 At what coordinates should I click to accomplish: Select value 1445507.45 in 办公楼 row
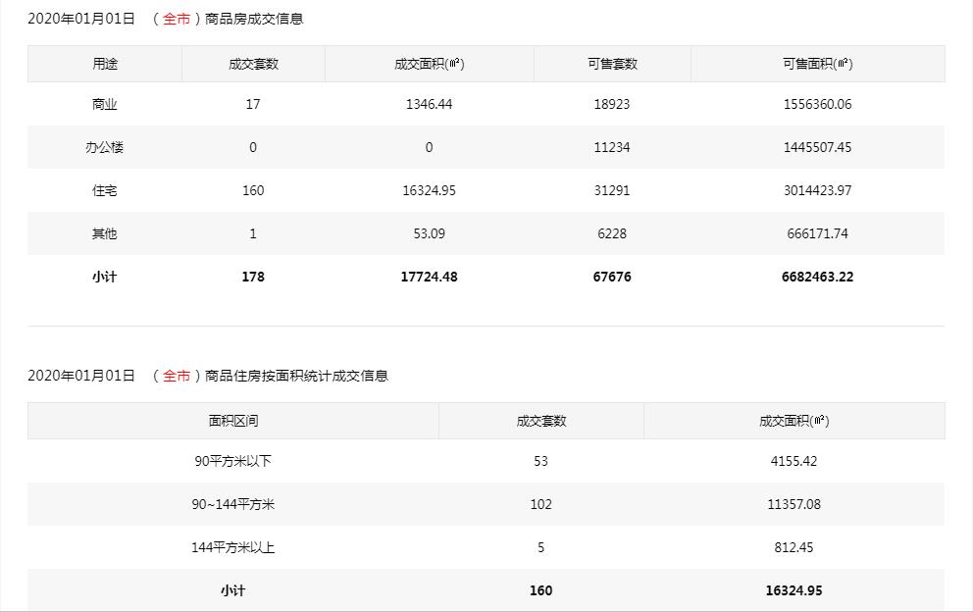pos(817,147)
